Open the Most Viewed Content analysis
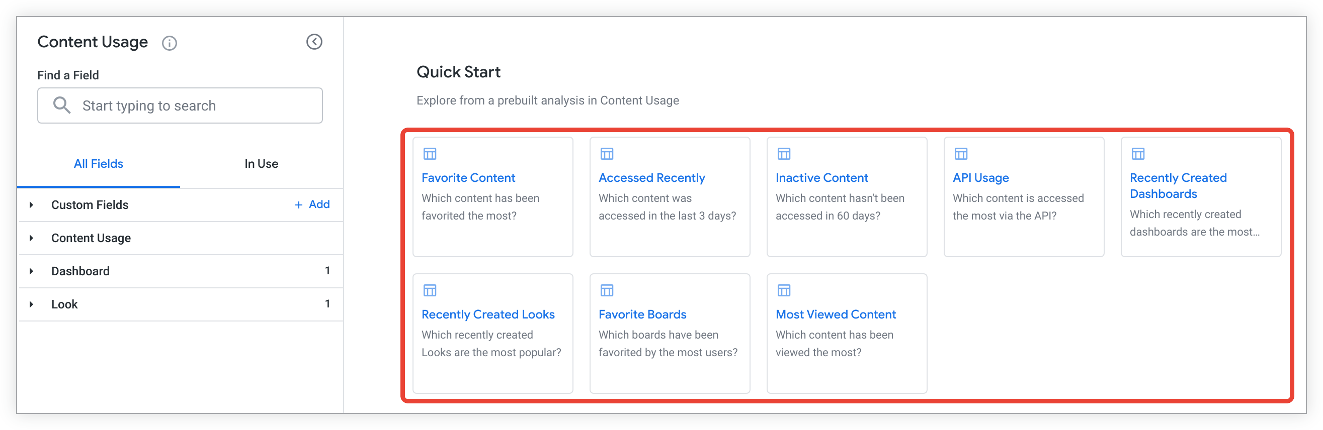 [836, 314]
